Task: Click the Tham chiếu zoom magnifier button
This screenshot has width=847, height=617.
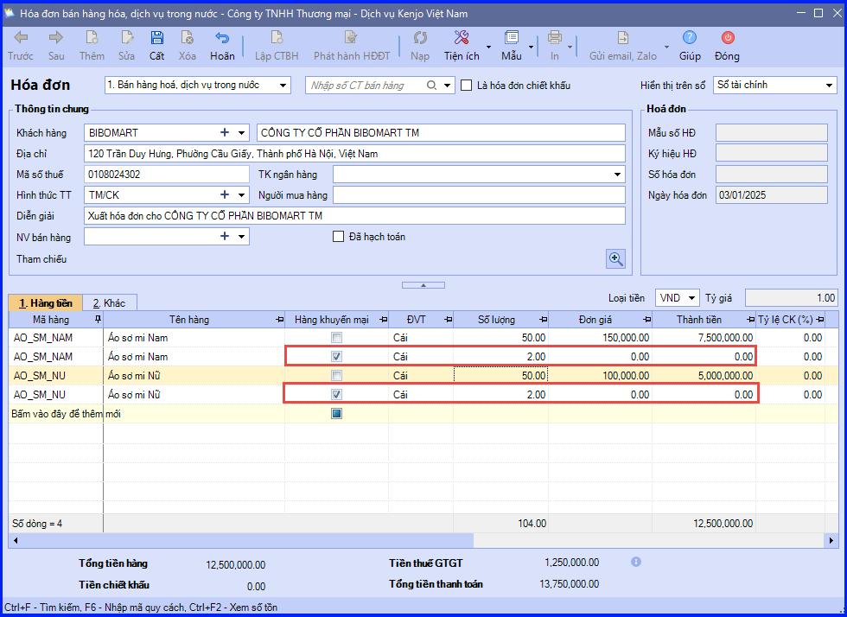Action: 615,258
